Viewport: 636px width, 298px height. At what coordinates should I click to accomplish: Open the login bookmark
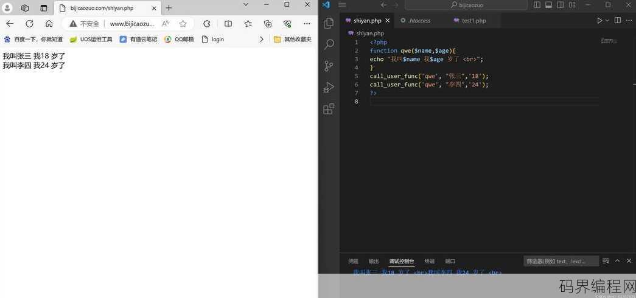pos(213,40)
